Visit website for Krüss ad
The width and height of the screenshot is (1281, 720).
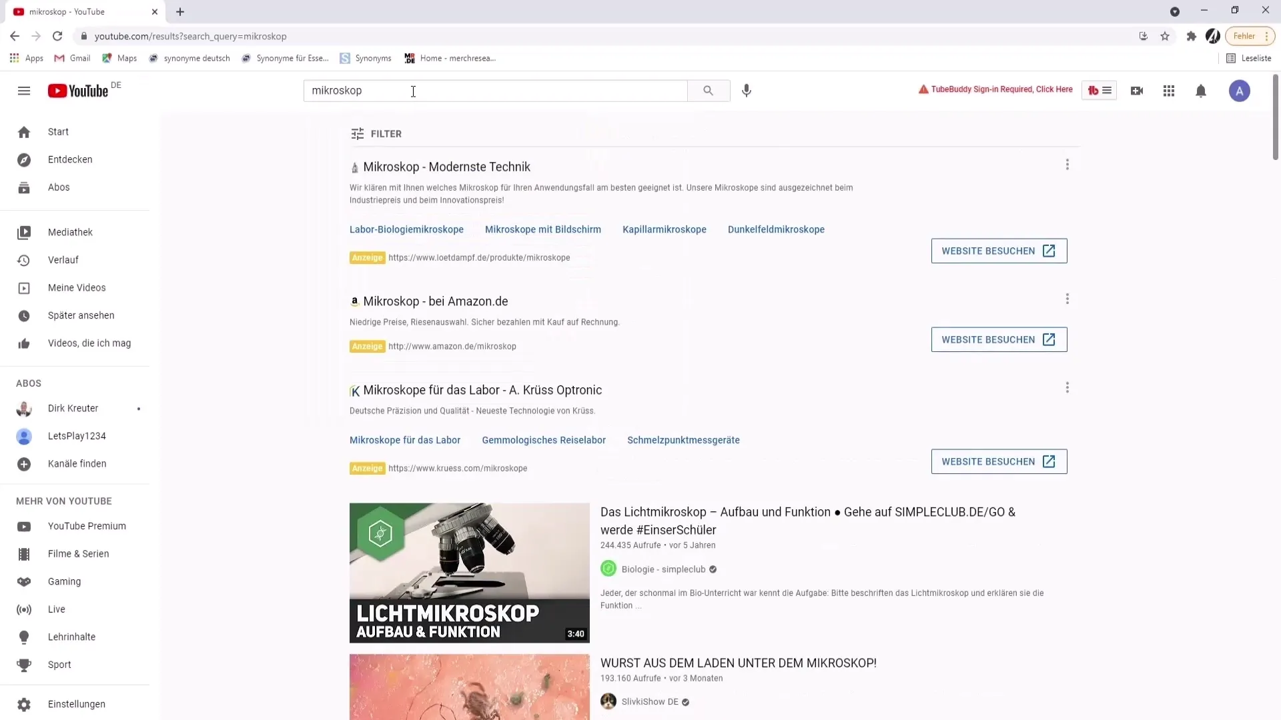[x=999, y=461]
